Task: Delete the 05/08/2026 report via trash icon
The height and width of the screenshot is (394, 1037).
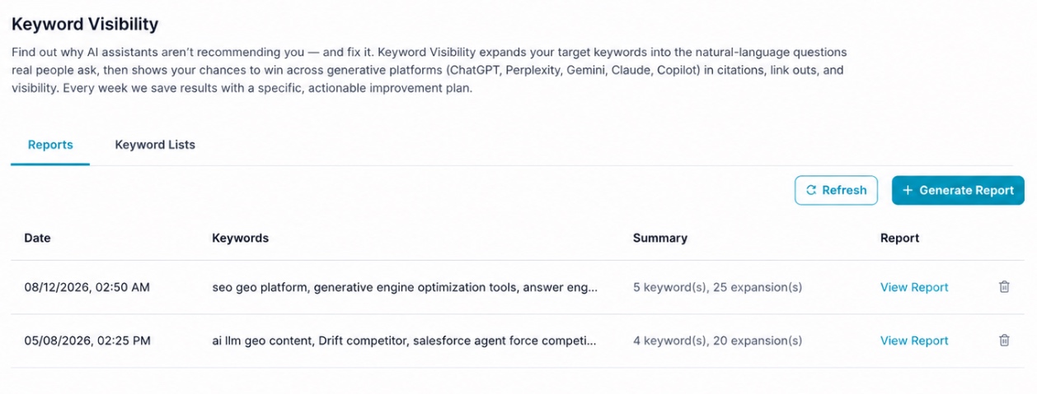Action: click(1004, 341)
